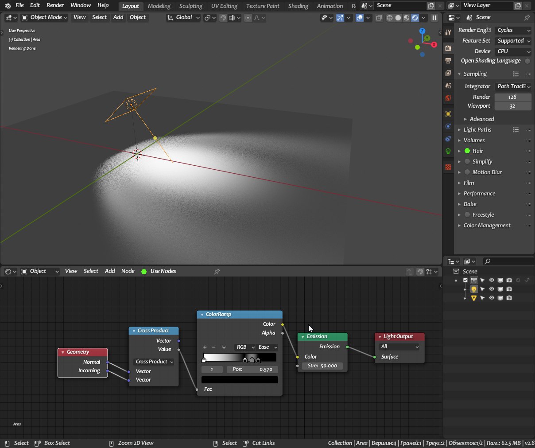Image resolution: width=535 pixels, height=448 pixels.
Task: Uncheck the collection exclude checkbox in outliner
Action: coord(465,280)
